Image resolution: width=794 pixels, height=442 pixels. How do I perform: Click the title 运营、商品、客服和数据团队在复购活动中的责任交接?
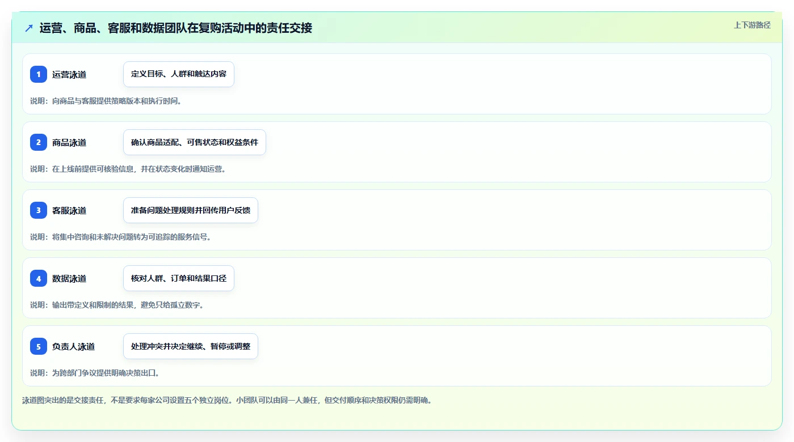point(176,28)
